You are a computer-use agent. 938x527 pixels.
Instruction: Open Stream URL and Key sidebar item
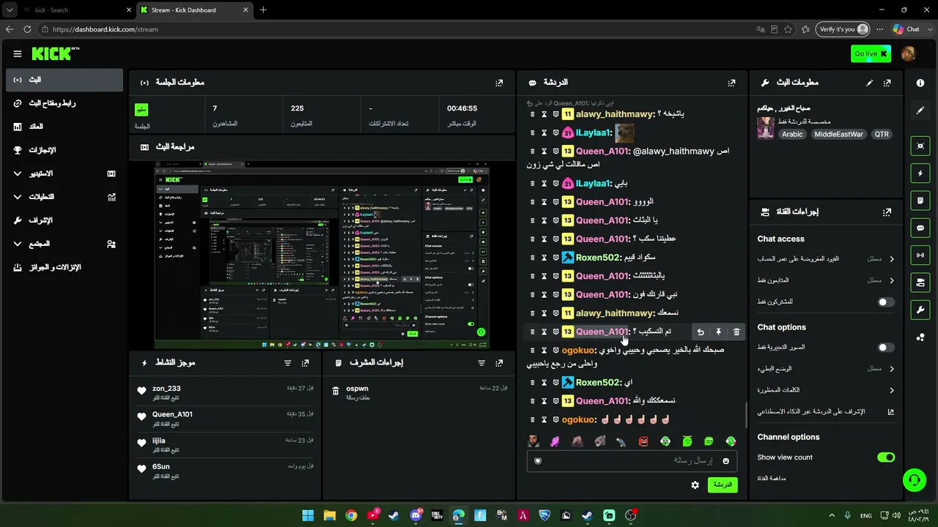pyautogui.click(x=64, y=103)
